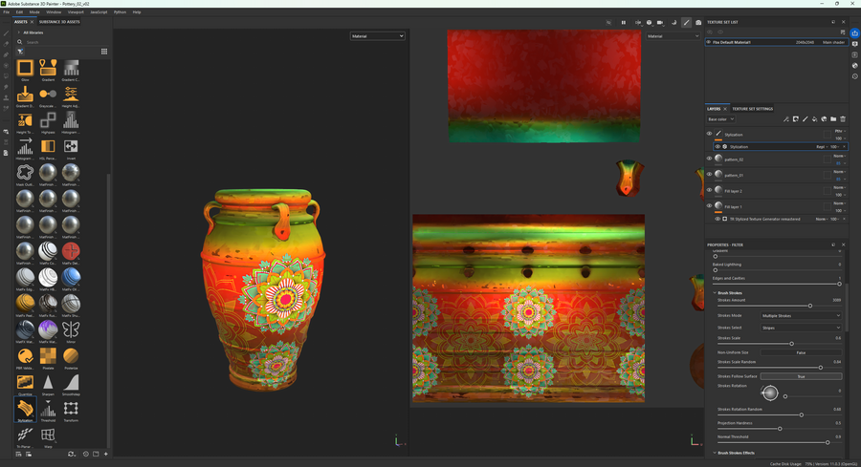Select the HSL Perceptive filter asset
Image resolution: width=861 pixels, height=467 pixels.
48,146
